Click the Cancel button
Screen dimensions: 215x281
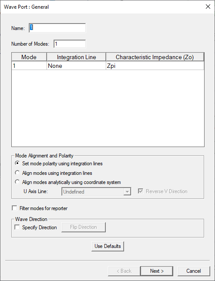[x=194, y=271]
